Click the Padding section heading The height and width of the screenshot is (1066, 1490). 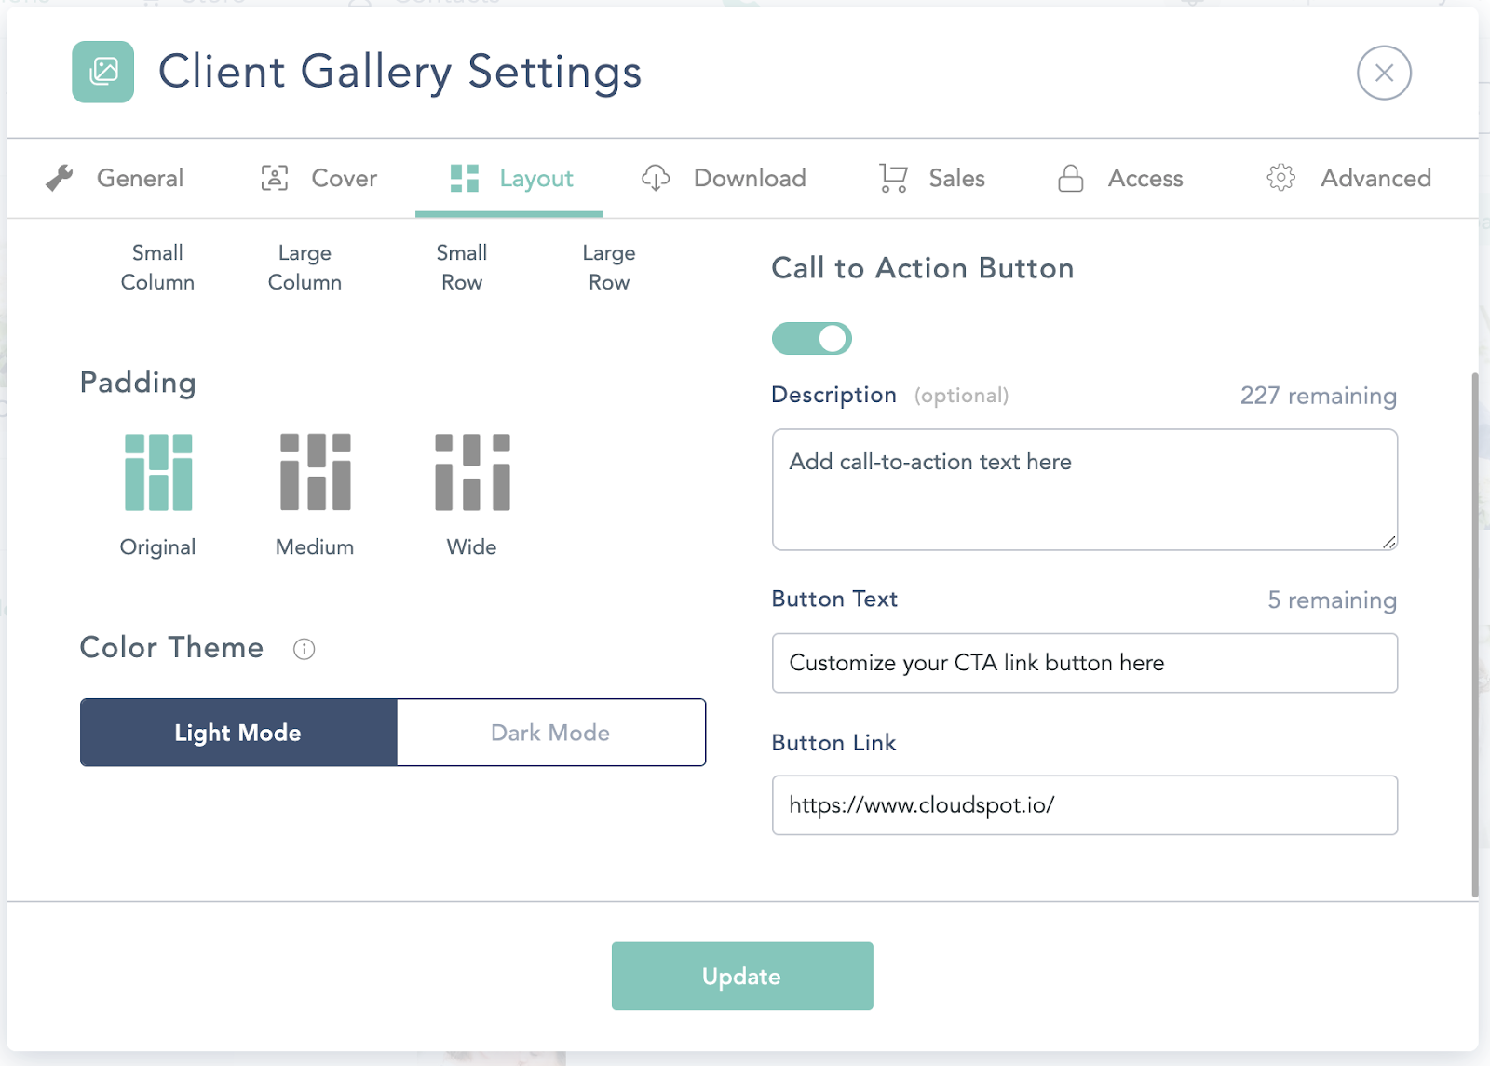(138, 383)
